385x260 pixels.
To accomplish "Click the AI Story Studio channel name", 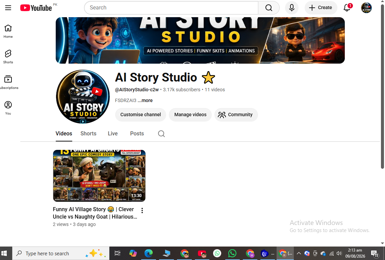I will click(156, 77).
